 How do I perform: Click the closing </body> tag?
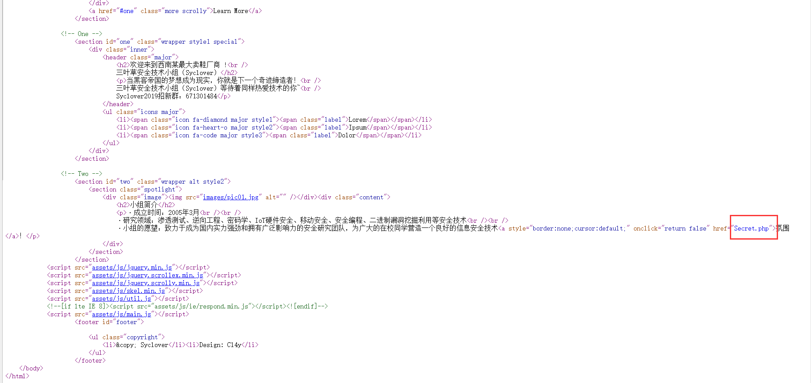31,368
